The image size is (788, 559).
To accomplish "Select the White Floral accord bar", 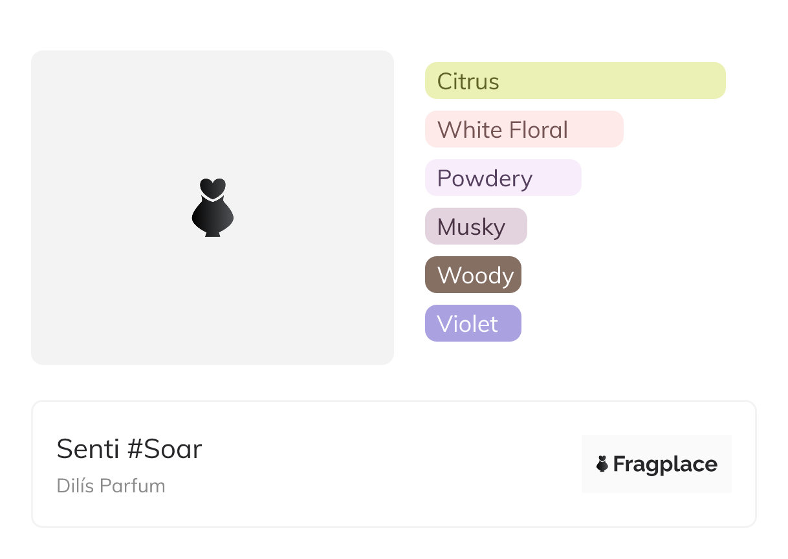I will pos(523,129).
